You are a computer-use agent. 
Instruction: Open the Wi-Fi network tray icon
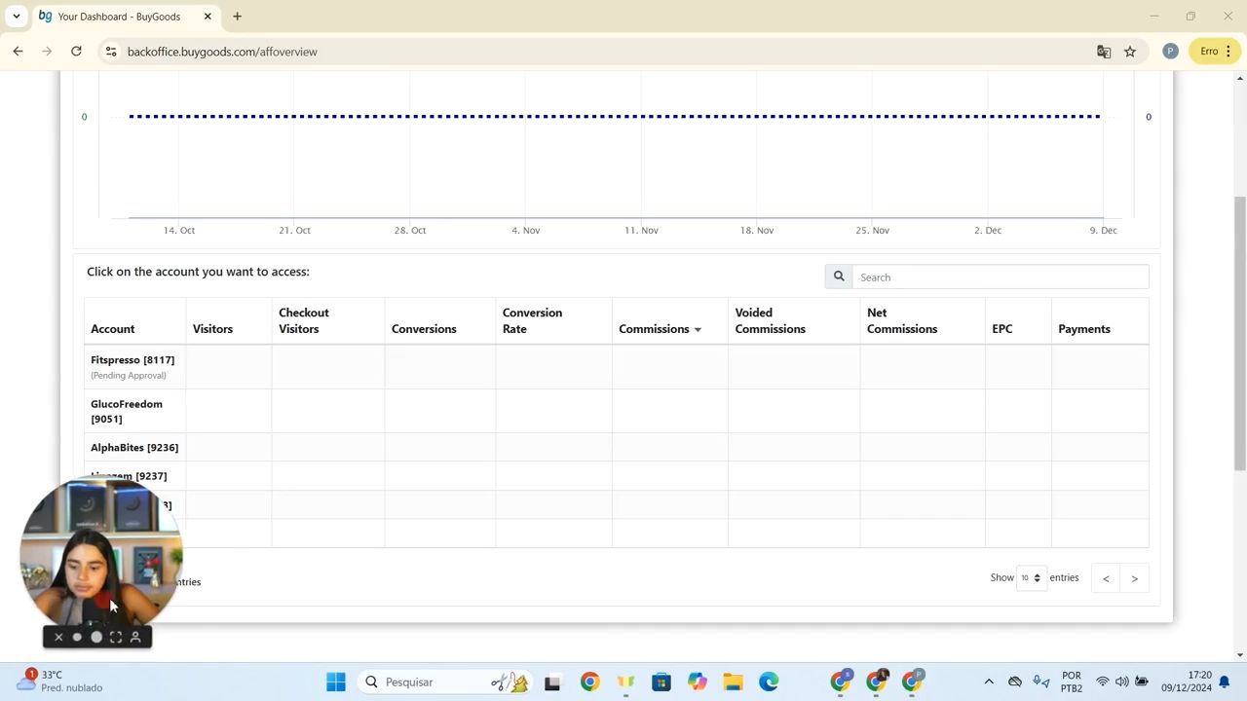point(1102,682)
